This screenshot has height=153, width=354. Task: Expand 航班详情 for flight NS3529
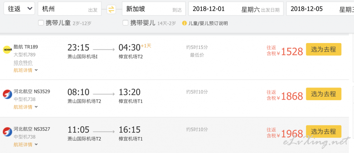[26, 107]
